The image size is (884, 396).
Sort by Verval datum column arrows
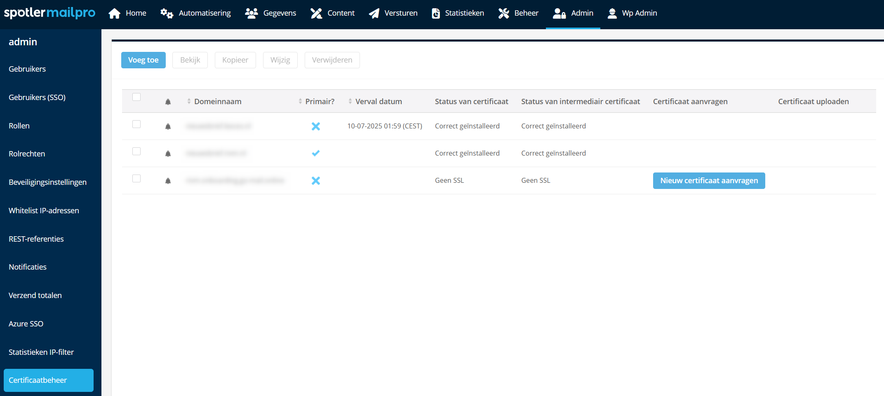(x=350, y=101)
